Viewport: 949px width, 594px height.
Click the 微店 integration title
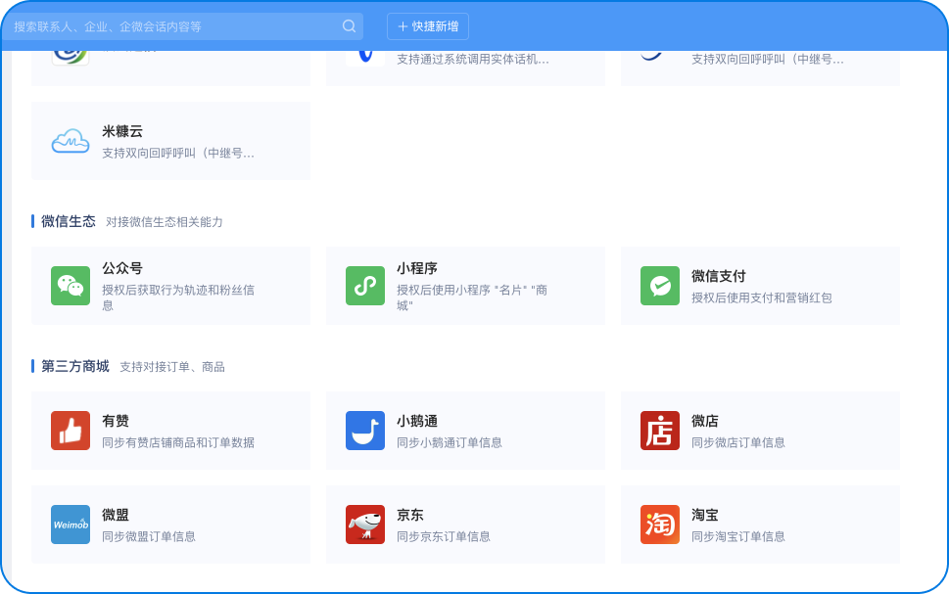[705, 421]
